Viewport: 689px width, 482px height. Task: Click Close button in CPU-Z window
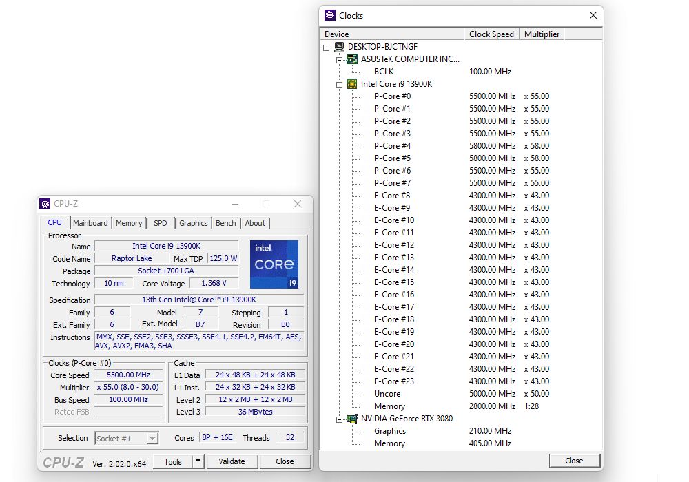click(x=285, y=461)
